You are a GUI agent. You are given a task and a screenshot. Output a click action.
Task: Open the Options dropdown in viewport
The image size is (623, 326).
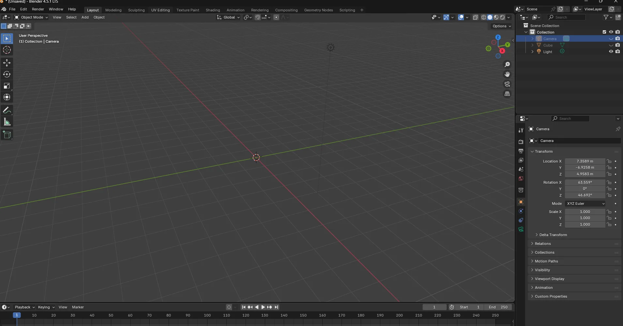[501, 26]
